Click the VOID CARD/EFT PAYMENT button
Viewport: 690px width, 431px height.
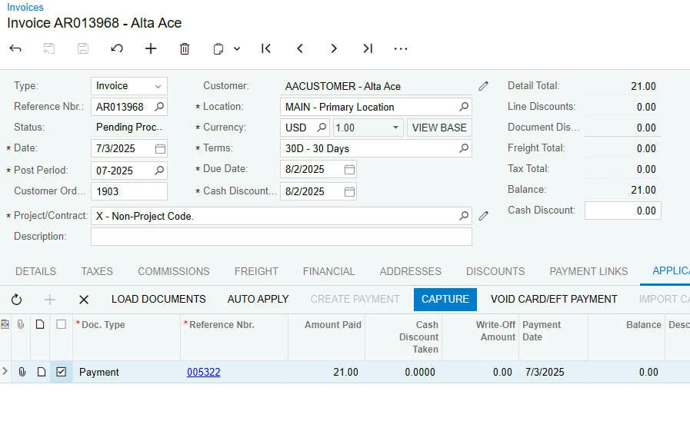tap(554, 299)
